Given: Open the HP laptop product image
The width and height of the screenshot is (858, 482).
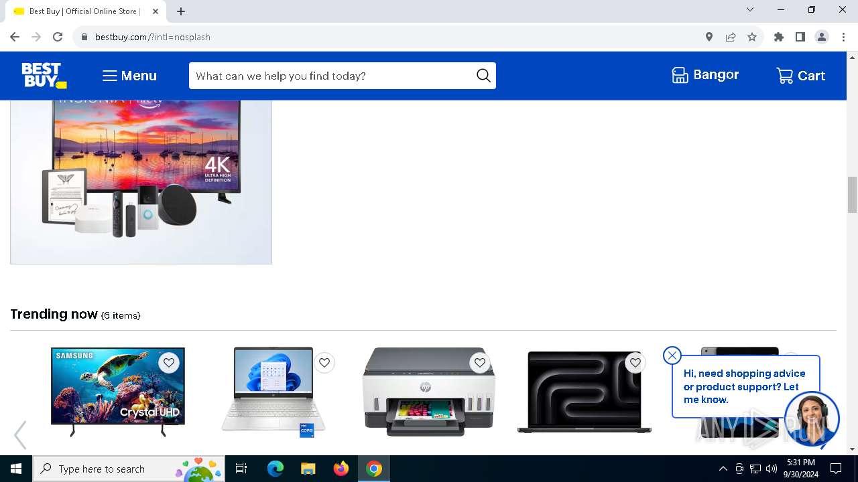Looking at the screenshot, I should [273, 392].
